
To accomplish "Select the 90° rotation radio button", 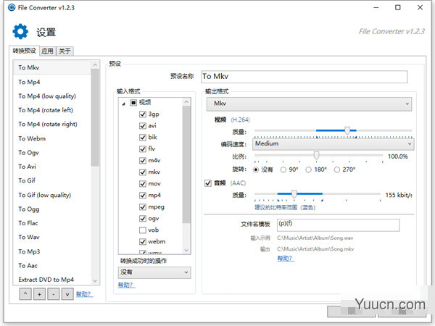I will tap(283, 170).
